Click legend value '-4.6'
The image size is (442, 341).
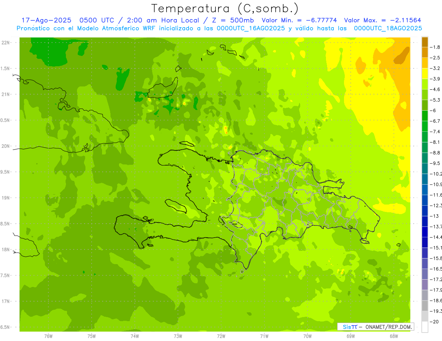pos(436,89)
